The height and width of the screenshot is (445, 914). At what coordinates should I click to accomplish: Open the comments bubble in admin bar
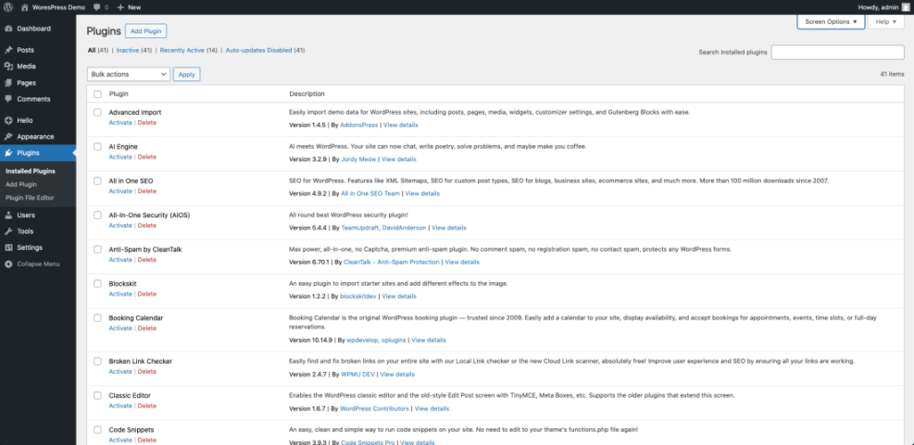96,7
